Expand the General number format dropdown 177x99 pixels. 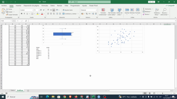click(x=96, y=10)
